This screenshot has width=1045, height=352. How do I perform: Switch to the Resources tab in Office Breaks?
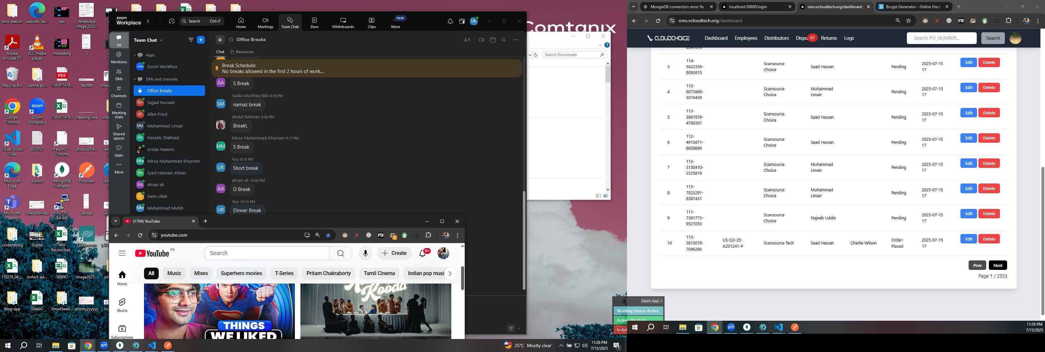[x=242, y=52]
